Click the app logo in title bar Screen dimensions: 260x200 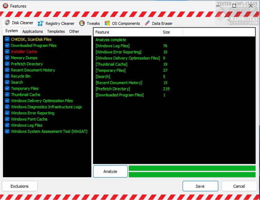[x=6, y=6]
